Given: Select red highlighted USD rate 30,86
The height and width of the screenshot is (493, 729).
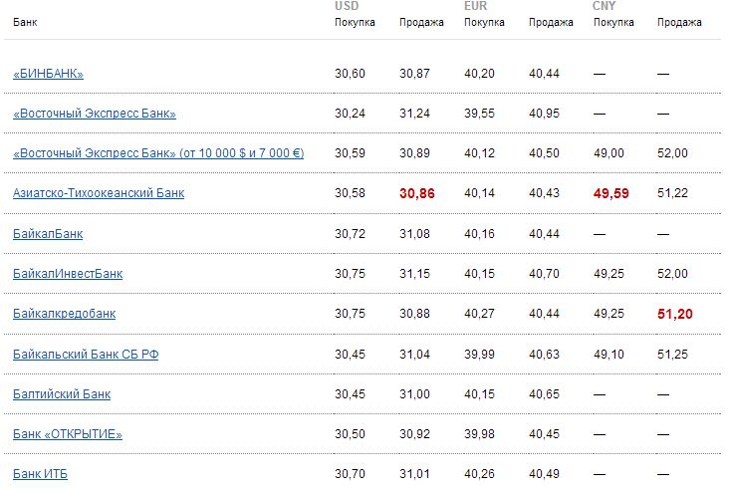Looking at the screenshot, I should click(417, 193).
